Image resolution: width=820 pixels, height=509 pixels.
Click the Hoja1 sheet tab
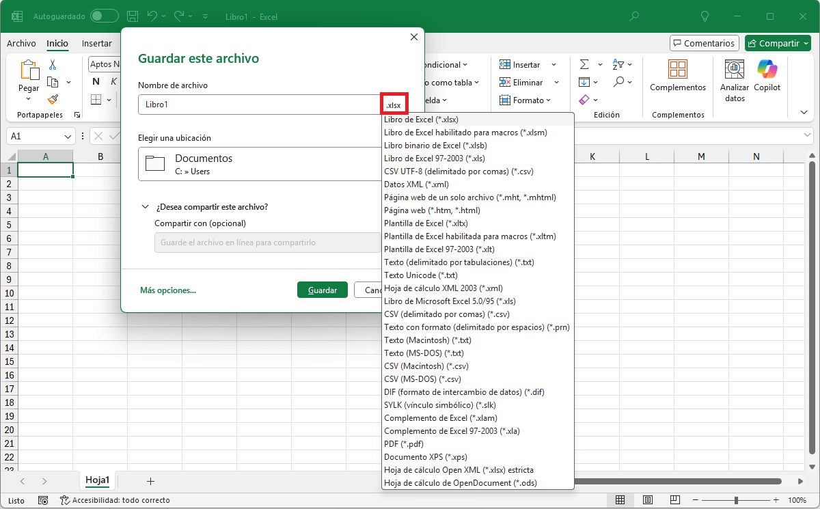coord(97,480)
